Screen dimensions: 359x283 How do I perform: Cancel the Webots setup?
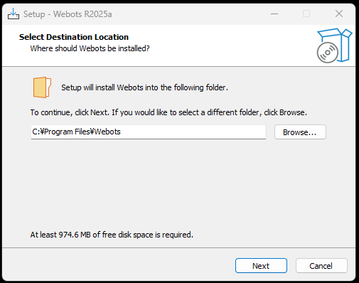point(321,266)
